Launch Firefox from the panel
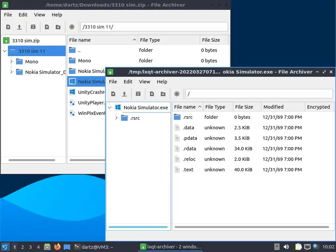 (57, 247)
